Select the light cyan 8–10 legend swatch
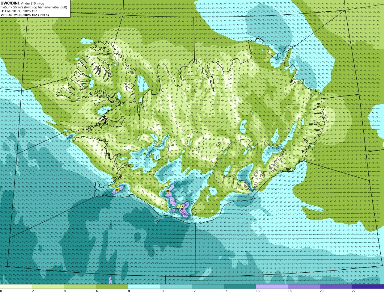The height and width of the screenshot is (293, 384). coord(144,286)
